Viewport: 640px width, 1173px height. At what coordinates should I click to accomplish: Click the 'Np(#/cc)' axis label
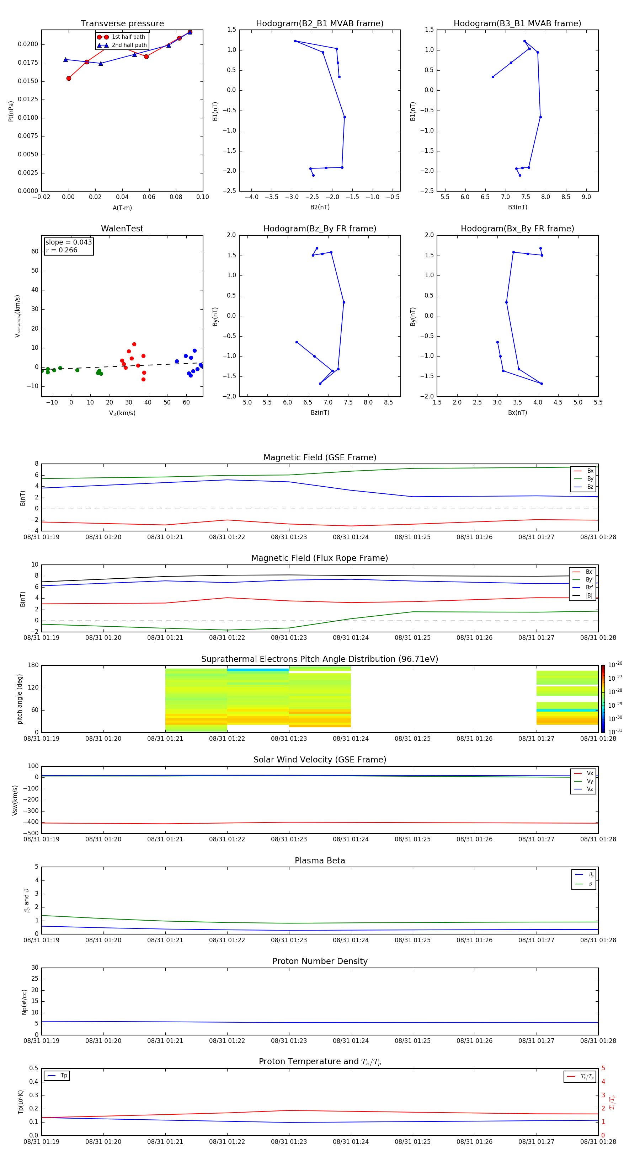[24, 1001]
